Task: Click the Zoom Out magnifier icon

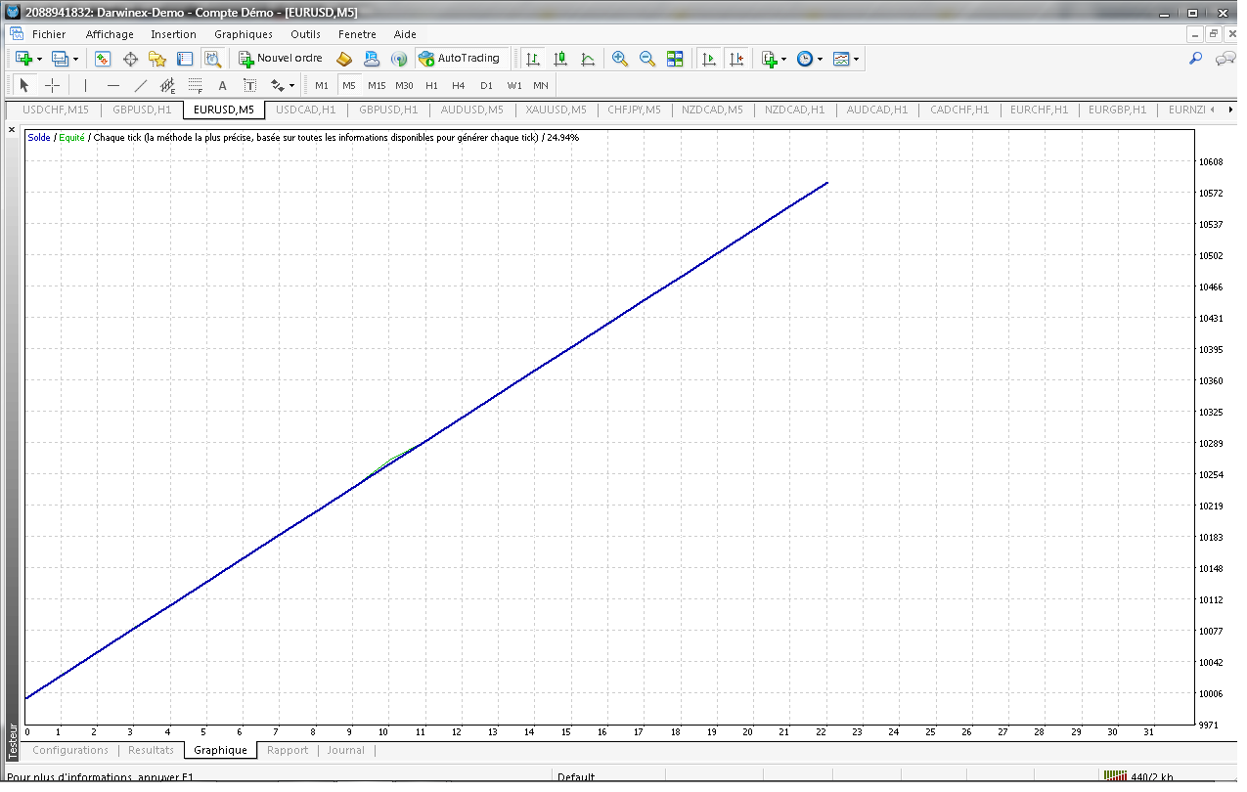Action: pos(646,59)
